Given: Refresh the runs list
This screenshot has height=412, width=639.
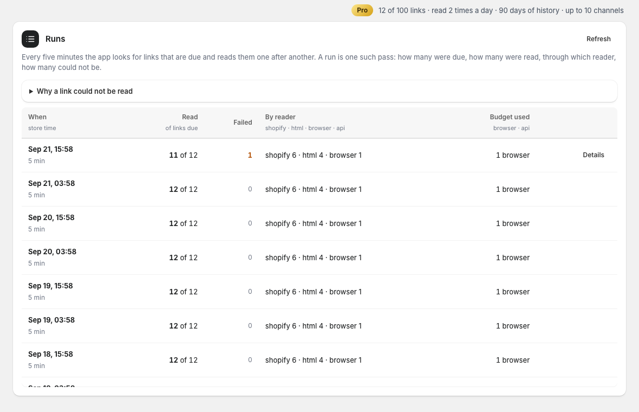Looking at the screenshot, I should (598, 39).
